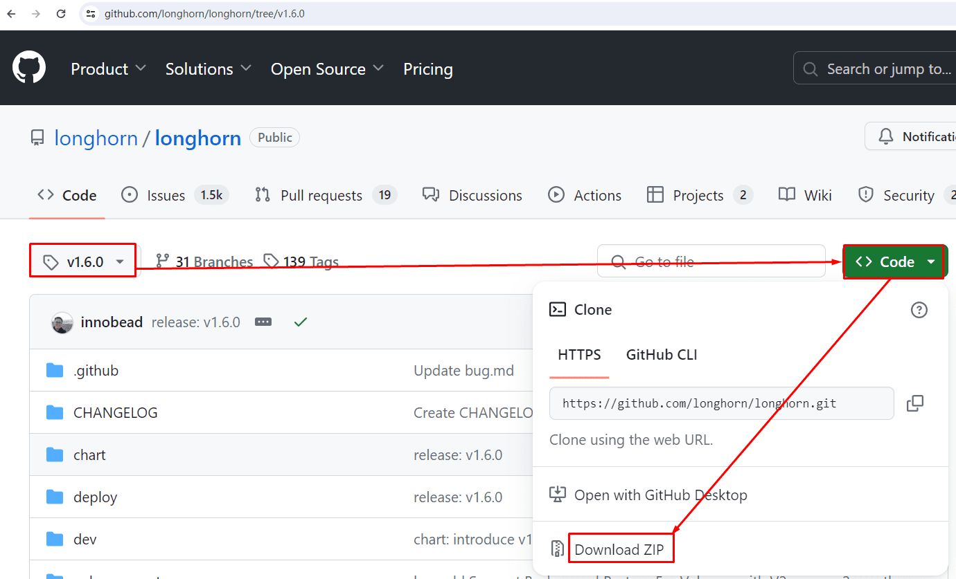The image size is (956, 579).
Task: Click the green commit status checkmark
Action: 301,322
